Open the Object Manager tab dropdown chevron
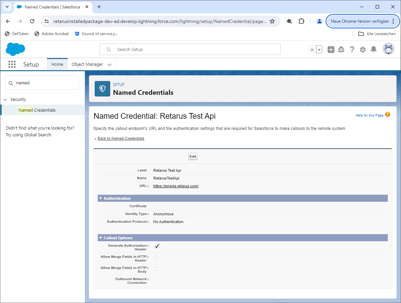The width and height of the screenshot is (401, 303). tap(110, 64)
